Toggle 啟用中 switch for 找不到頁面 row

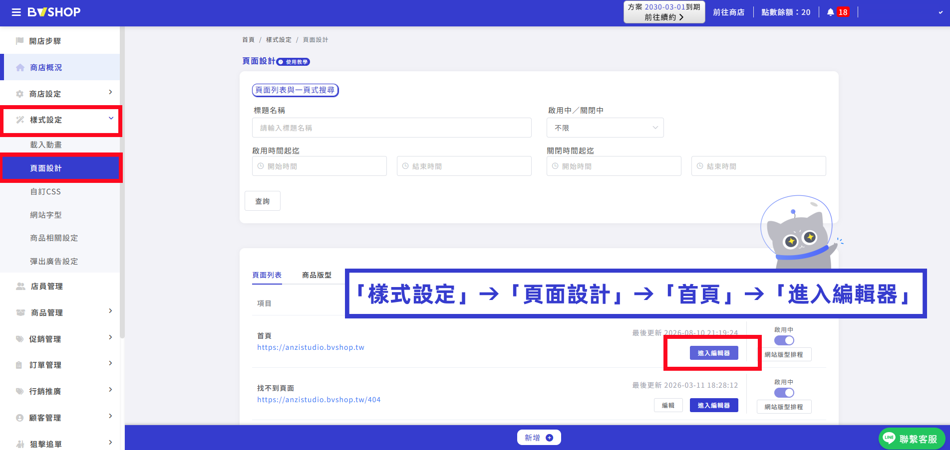784,393
